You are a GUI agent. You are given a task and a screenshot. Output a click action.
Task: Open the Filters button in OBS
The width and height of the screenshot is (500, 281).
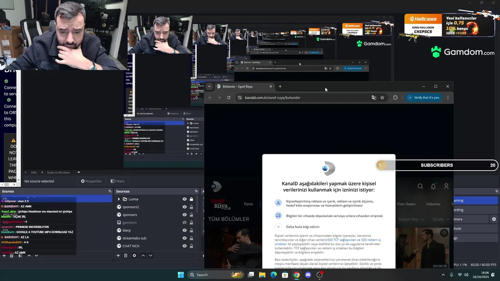(x=118, y=181)
